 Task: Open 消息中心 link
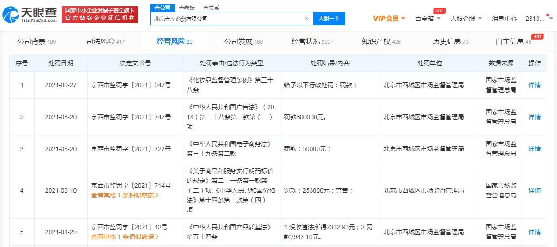[x=504, y=19]
